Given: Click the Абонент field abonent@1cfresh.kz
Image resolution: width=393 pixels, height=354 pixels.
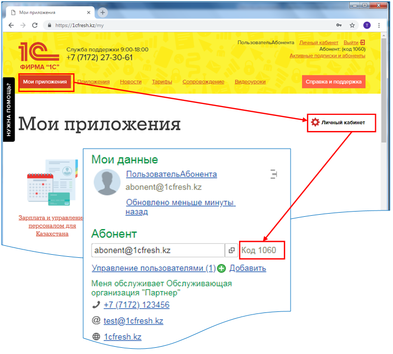Looking at the screenshot, I should (158, 250).
